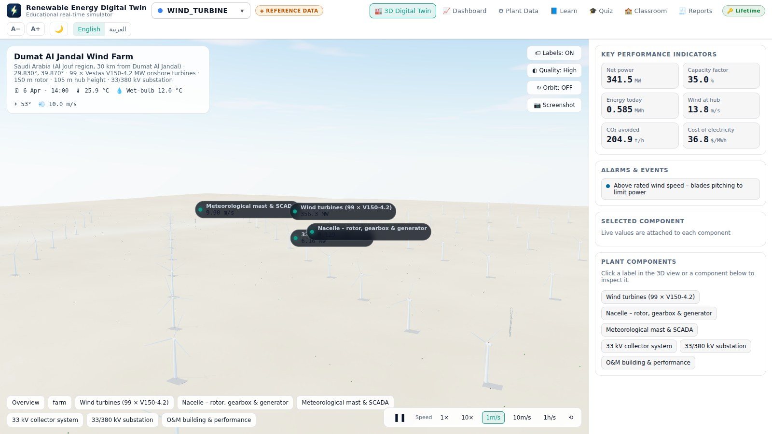Click the REFERENCE DATA badge
This screenshot has width=772, height=434.
pyautogui.click(x=289, y=11)
